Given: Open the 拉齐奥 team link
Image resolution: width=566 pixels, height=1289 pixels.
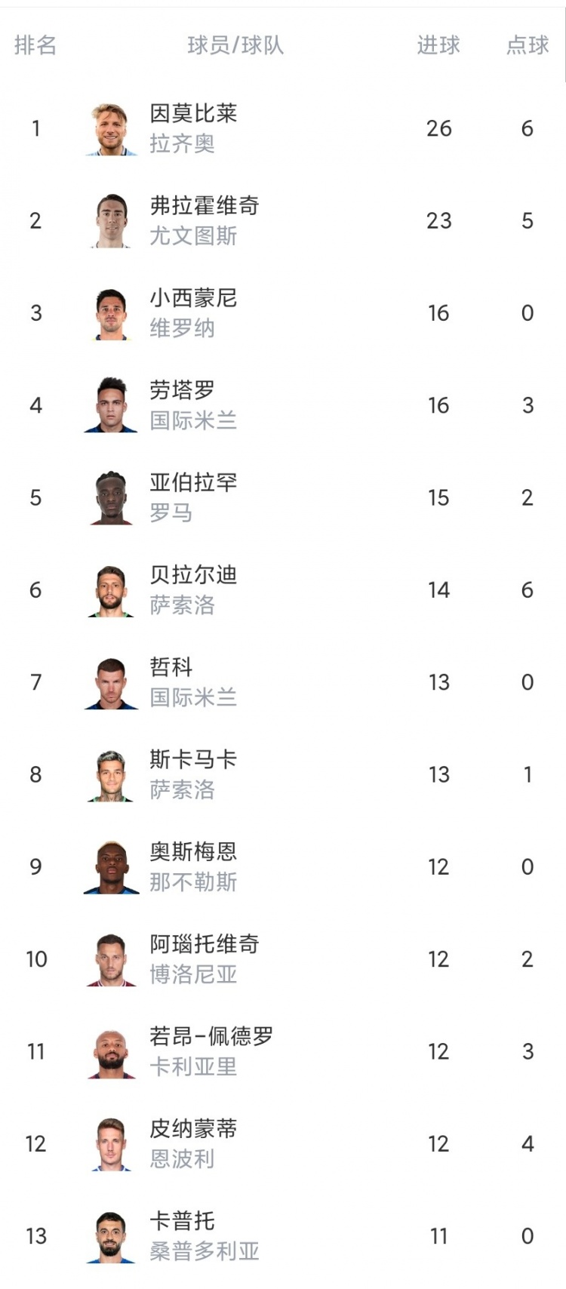Looking at the screenshot, I should [182, 143].
